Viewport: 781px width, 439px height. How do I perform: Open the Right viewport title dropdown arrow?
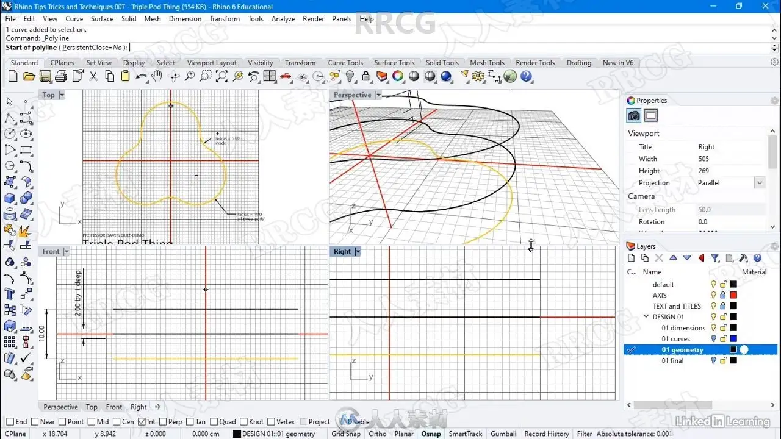coord(358,251)
